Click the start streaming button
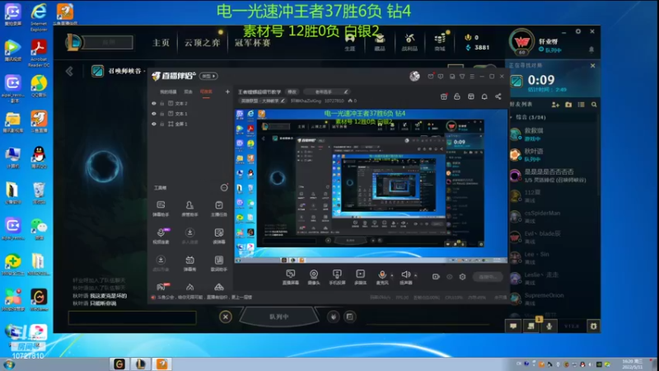 [488, 277]
